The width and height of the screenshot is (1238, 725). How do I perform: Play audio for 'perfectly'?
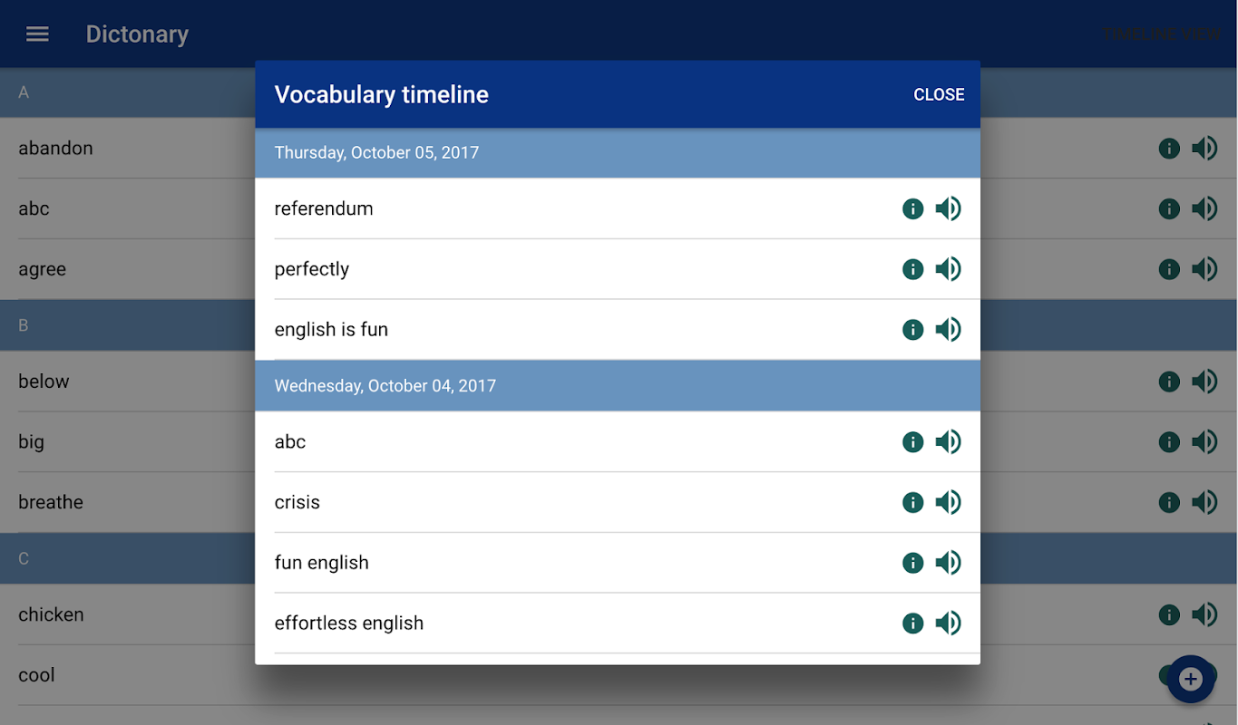(x=948, y=269)
